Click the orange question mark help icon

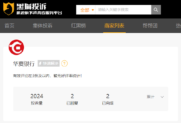65,63
